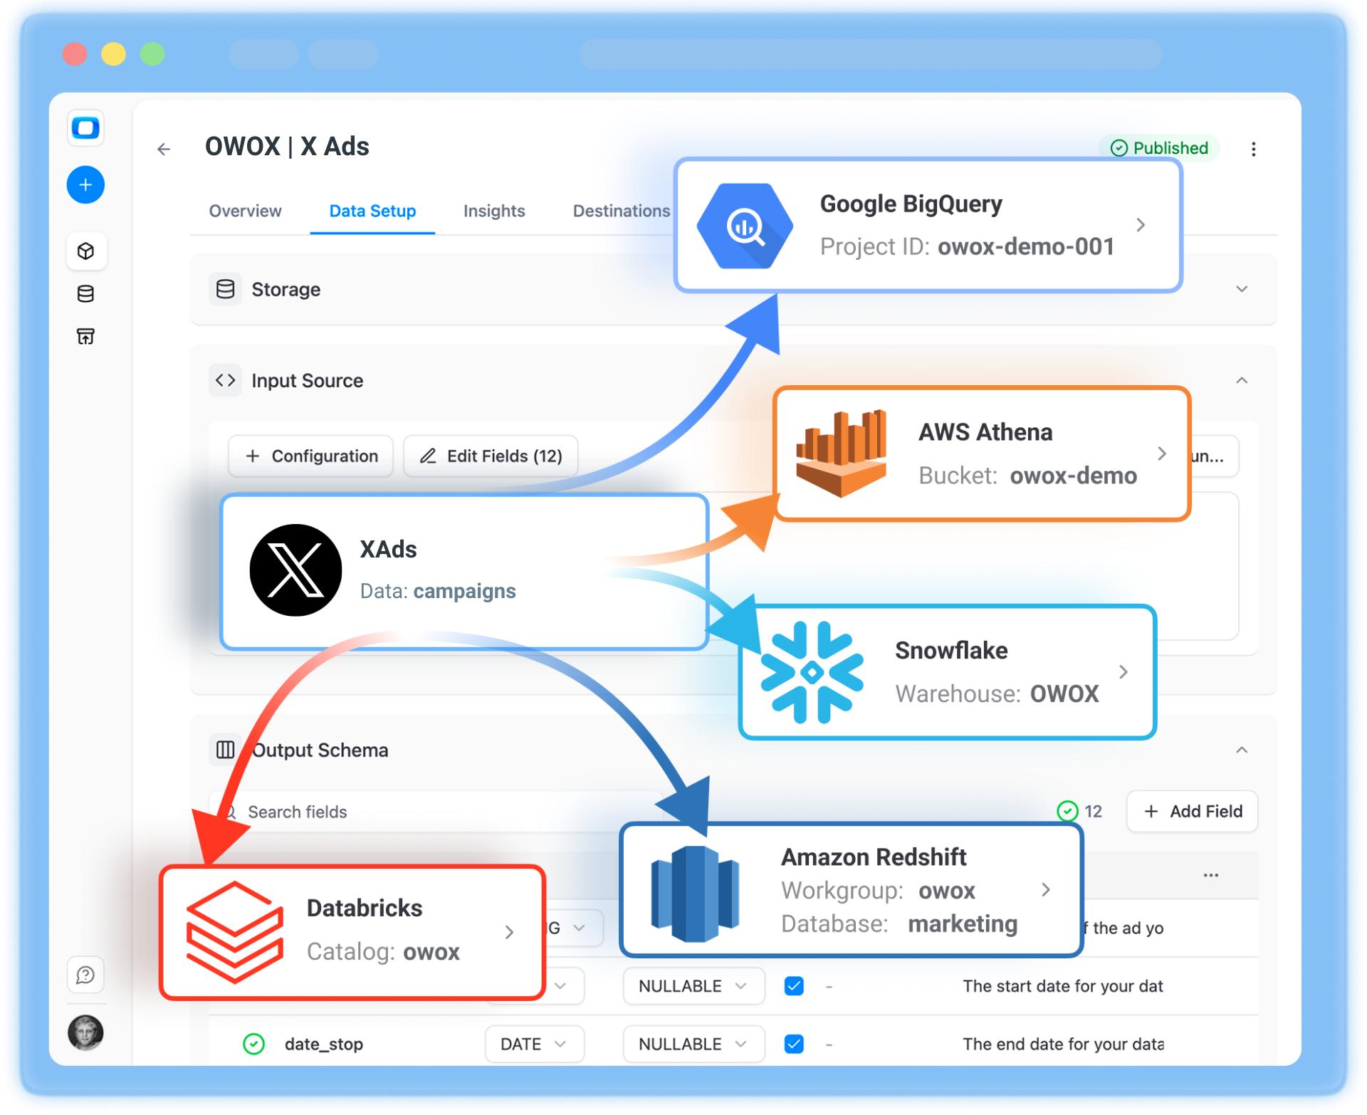Screen dimensions: 1367x1115
Task: Uncheck the start date row checkbox
Action: coord(793,985)
